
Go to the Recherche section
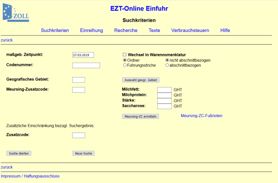126,30
